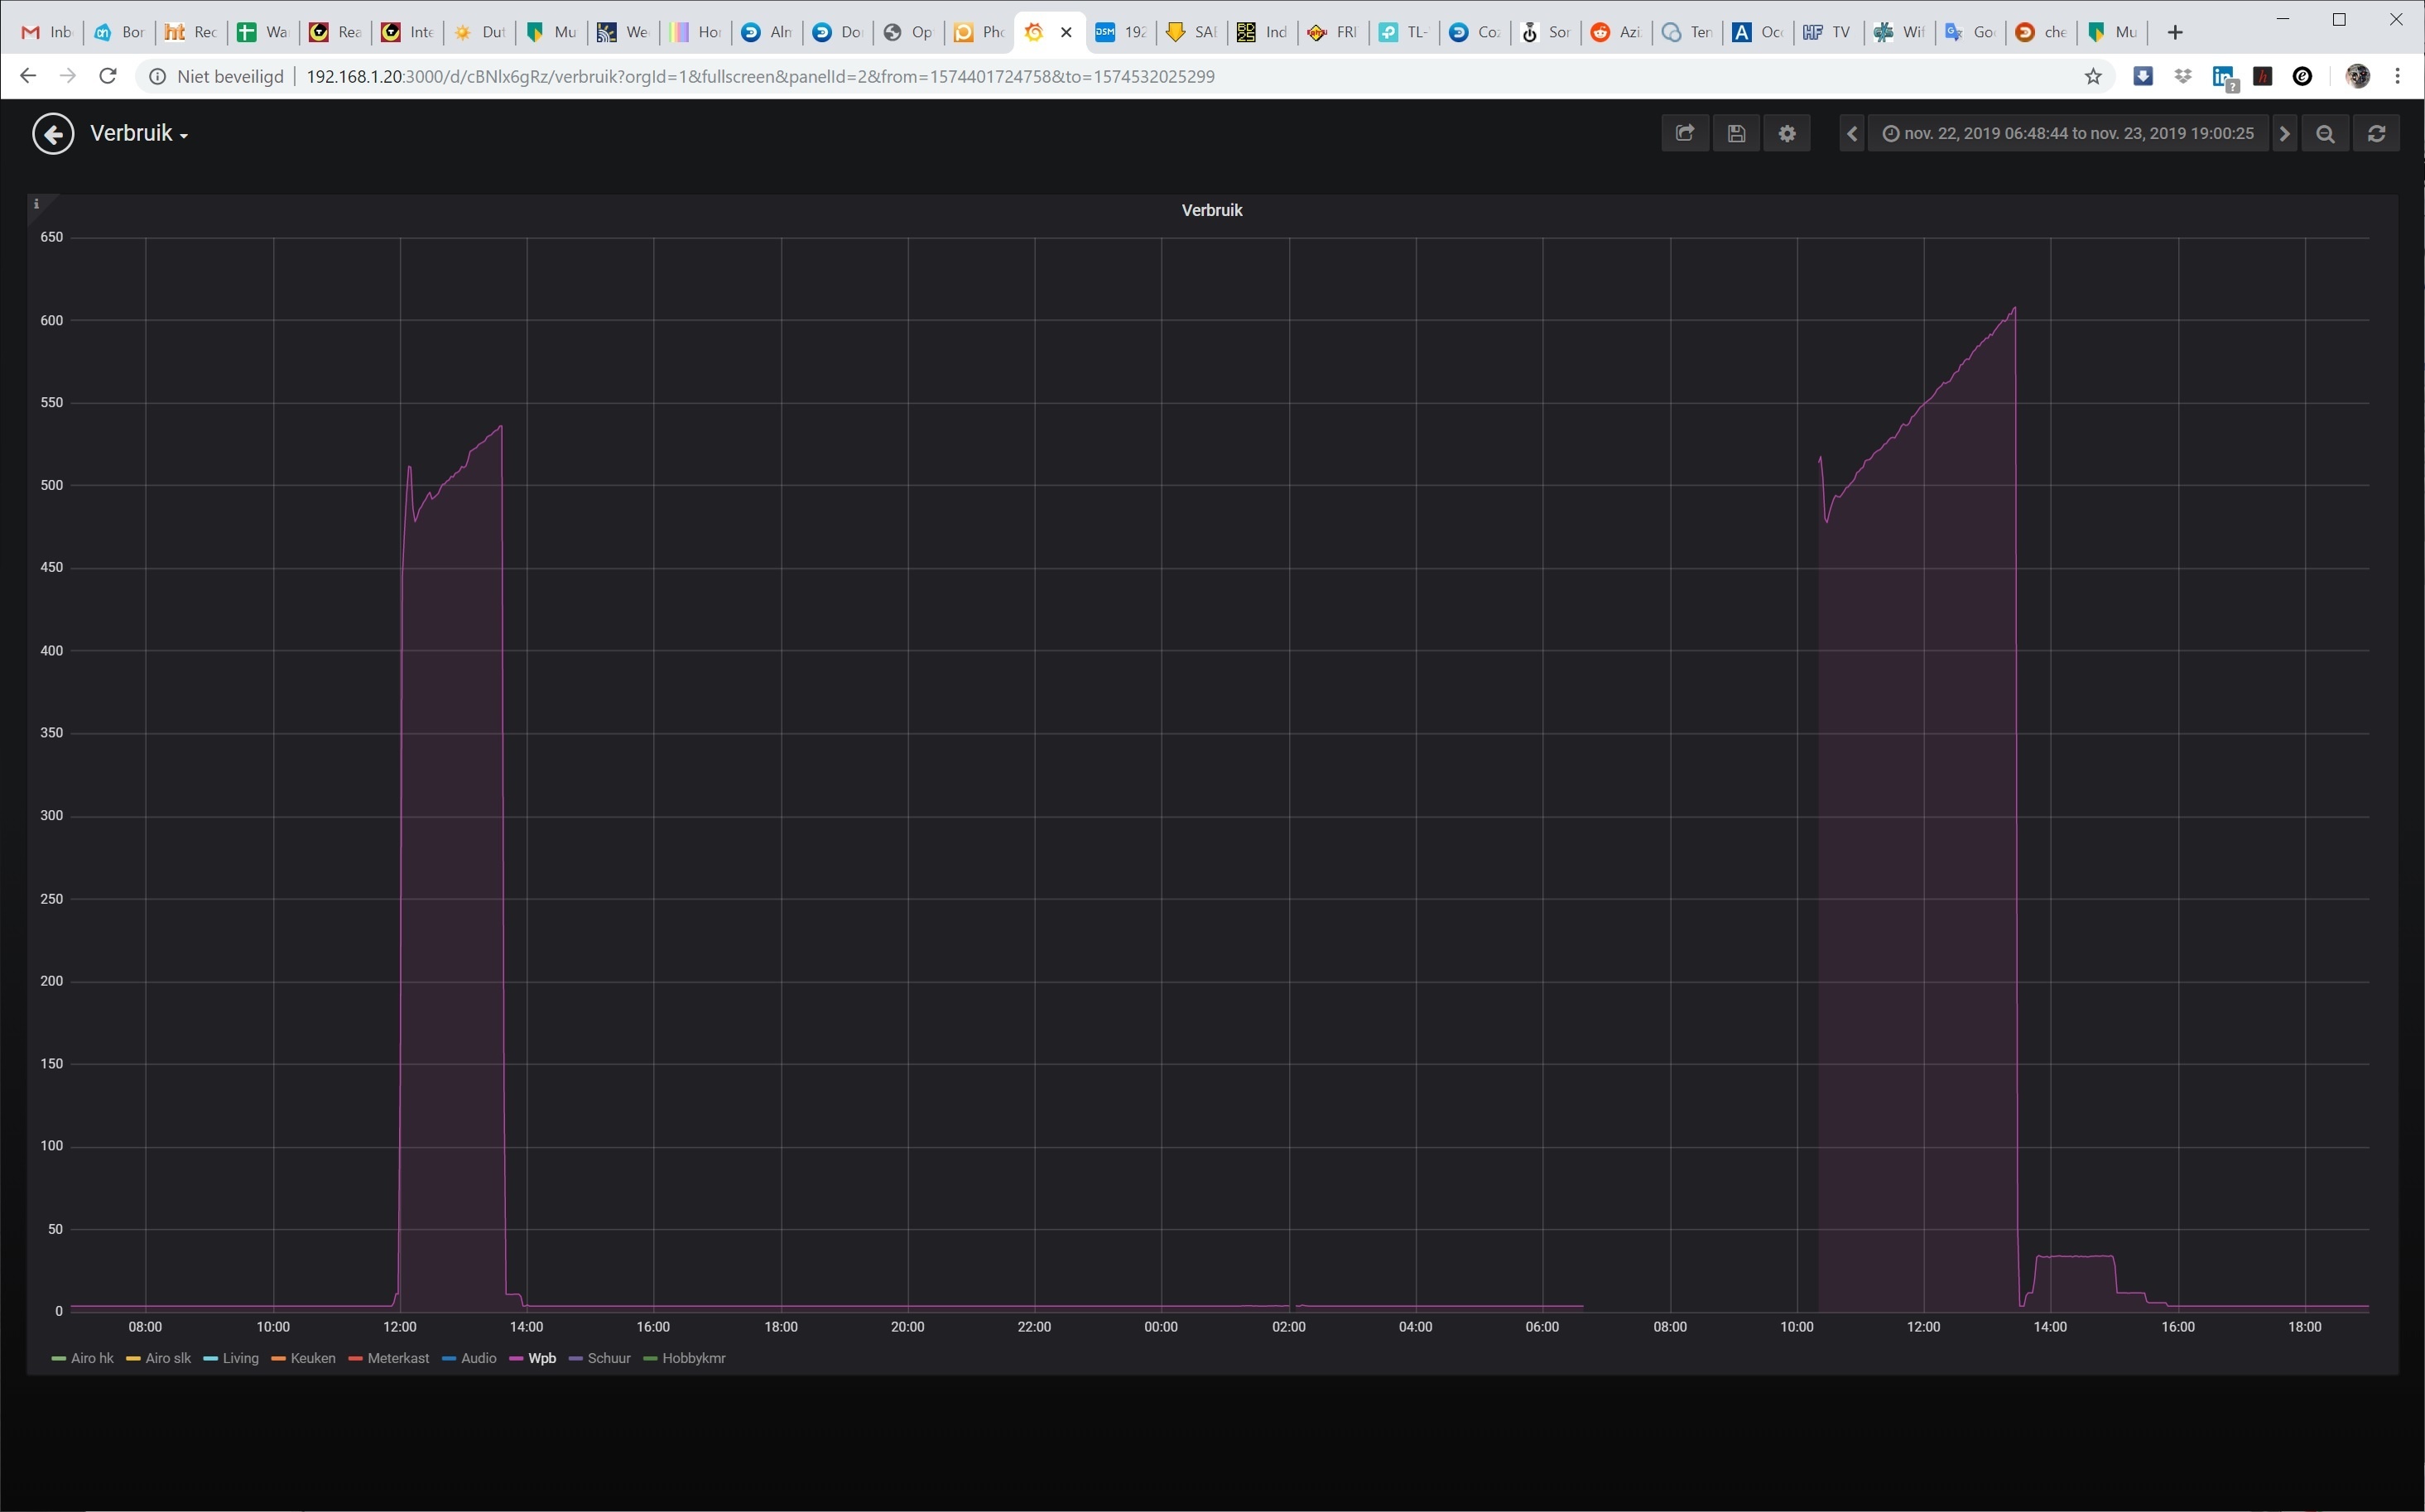This screenshot has height=1512, width=2425.
Task: Click the panel info corner icon
Action: [37, 204]
